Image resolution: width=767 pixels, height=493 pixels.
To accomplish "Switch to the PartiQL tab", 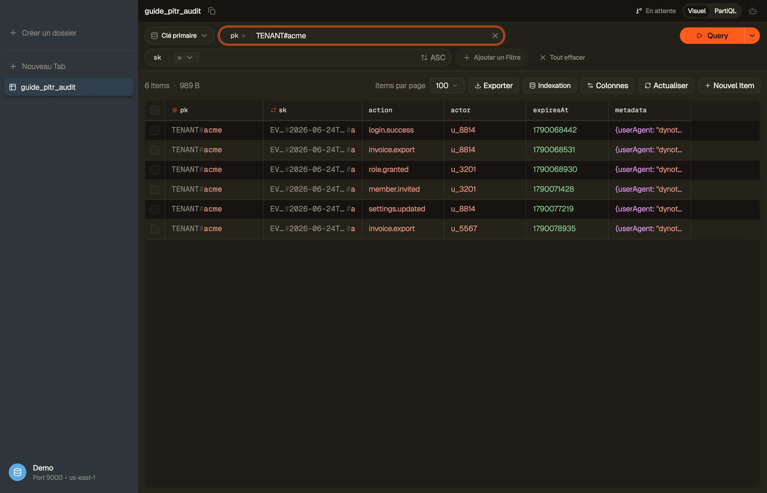I will point(725,11).
